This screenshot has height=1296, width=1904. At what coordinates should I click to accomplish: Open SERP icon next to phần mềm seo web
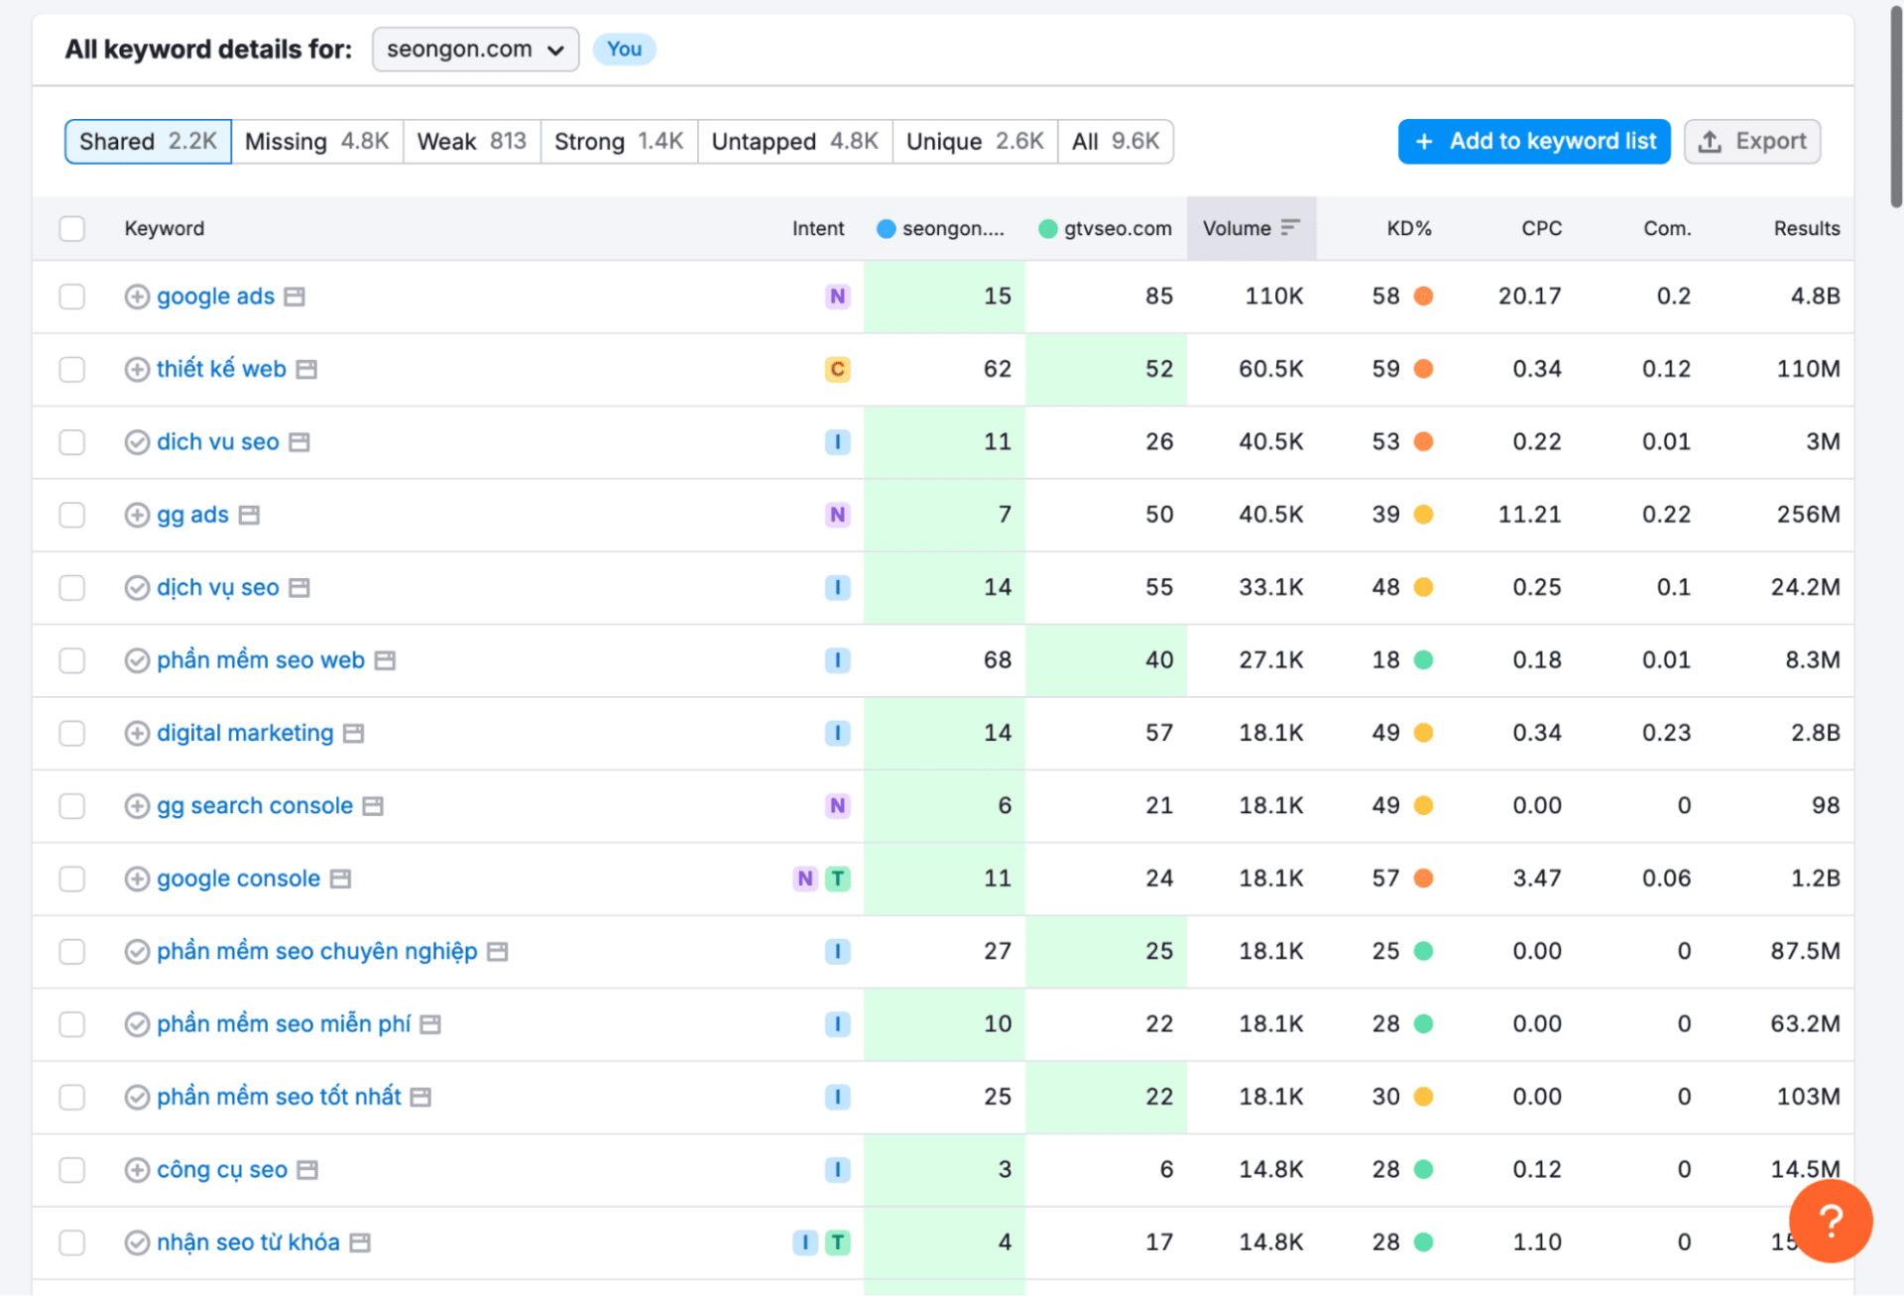pos(385,660)
